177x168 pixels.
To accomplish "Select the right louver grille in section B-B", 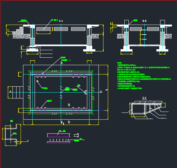I will point(153,29).
